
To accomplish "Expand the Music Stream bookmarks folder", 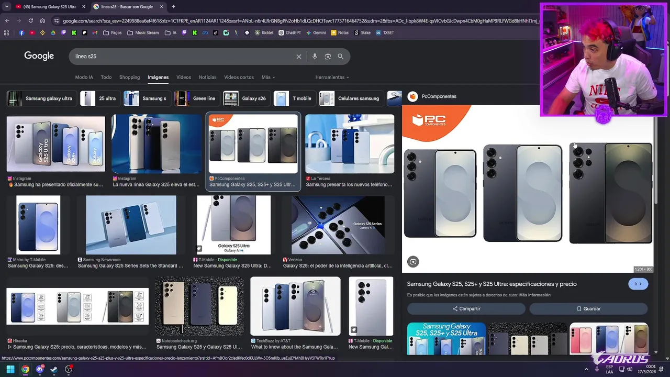I will pyautogui.click(x=143, y=32).
